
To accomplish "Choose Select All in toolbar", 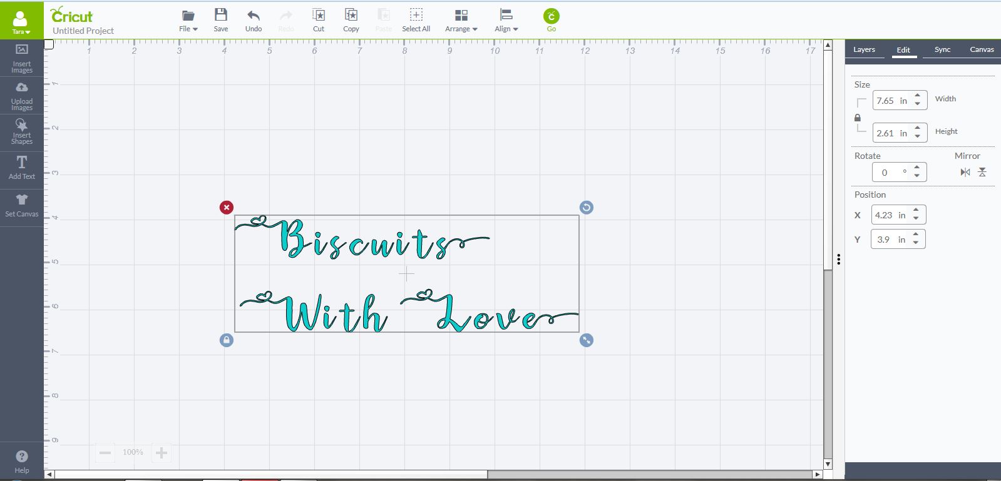I will tap(416, 21).
